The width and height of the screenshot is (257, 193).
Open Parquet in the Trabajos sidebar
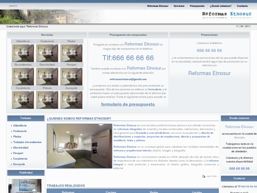click(18, 153)
